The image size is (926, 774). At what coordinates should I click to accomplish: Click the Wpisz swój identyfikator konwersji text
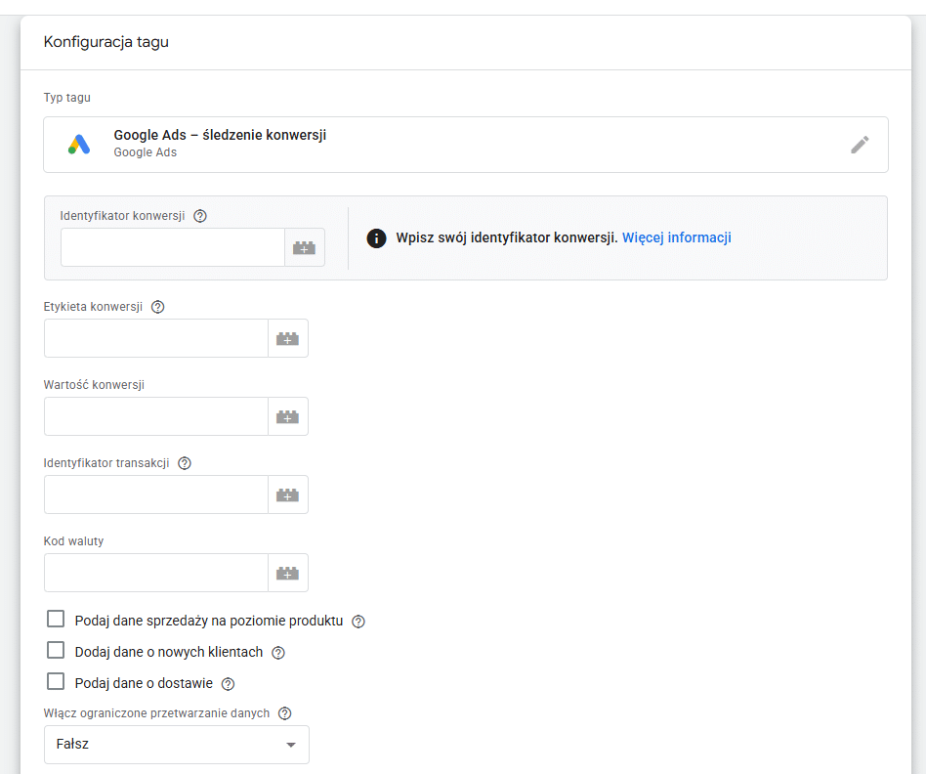pos(507,237)
